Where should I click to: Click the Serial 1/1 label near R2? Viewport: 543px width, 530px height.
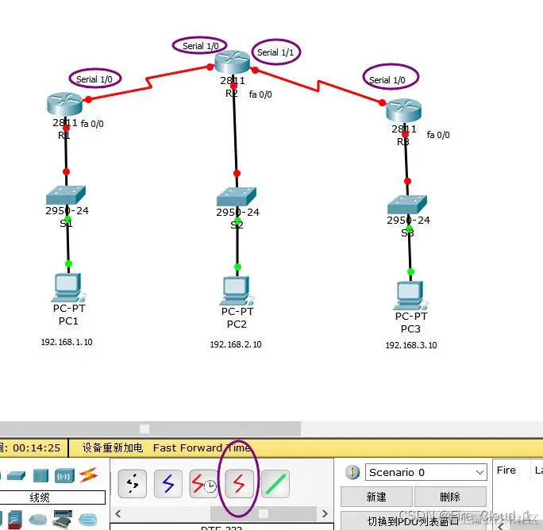click(x=275, y=52)
